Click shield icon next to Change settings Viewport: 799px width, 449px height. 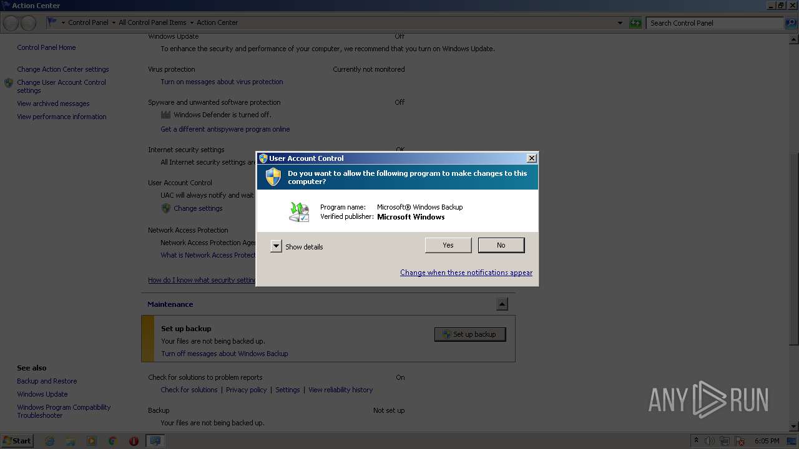tap(165, 208)
